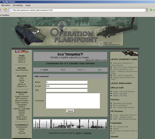Open the Allstar credit link
Image resolution: width=155 pixels, height=139 pixels.
click(x=78, y=133)
